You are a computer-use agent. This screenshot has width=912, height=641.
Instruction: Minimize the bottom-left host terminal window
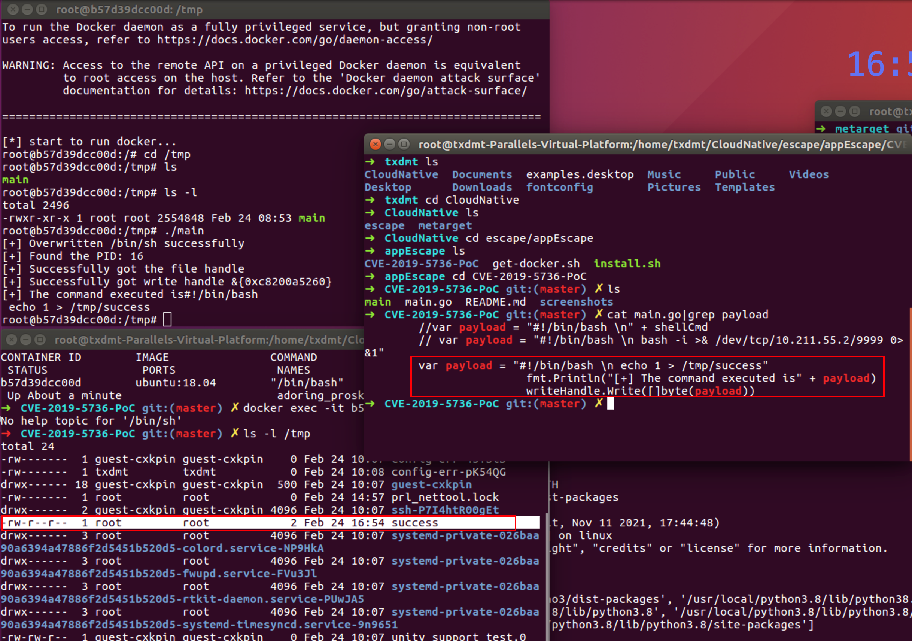click(x=26, y=340)
